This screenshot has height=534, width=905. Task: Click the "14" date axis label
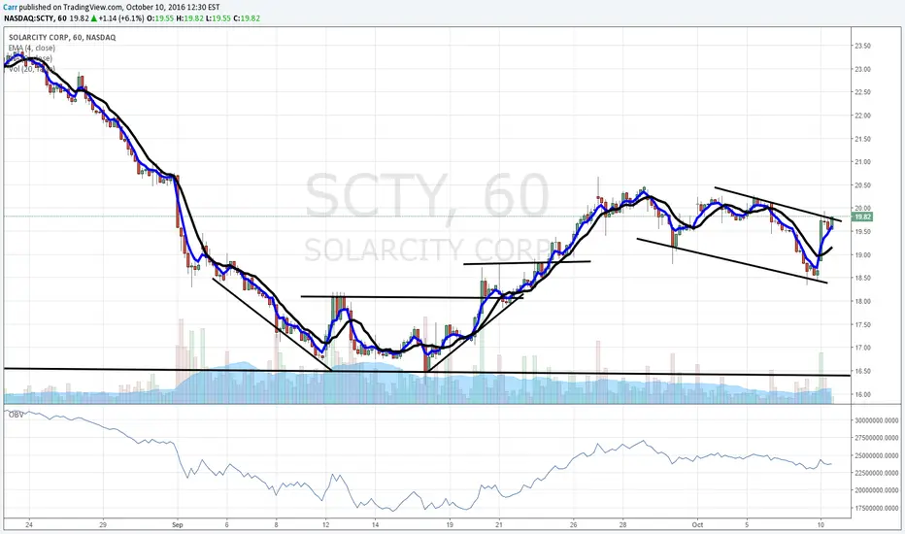click(x=375, y=524)
